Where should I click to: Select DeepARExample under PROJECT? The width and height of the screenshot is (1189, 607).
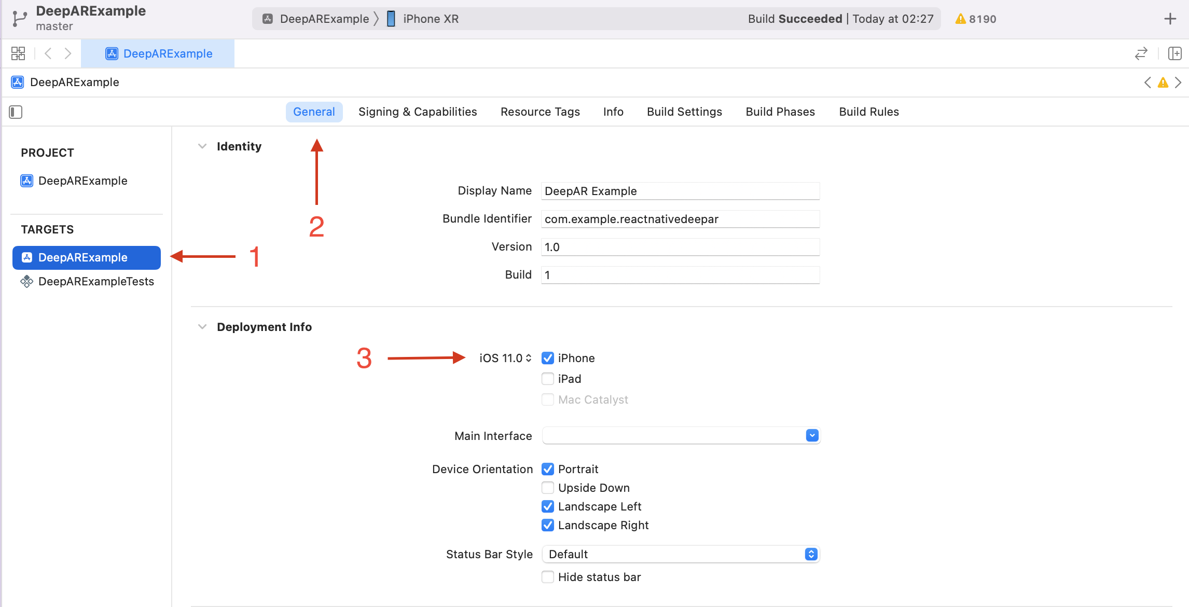point(82,181)
